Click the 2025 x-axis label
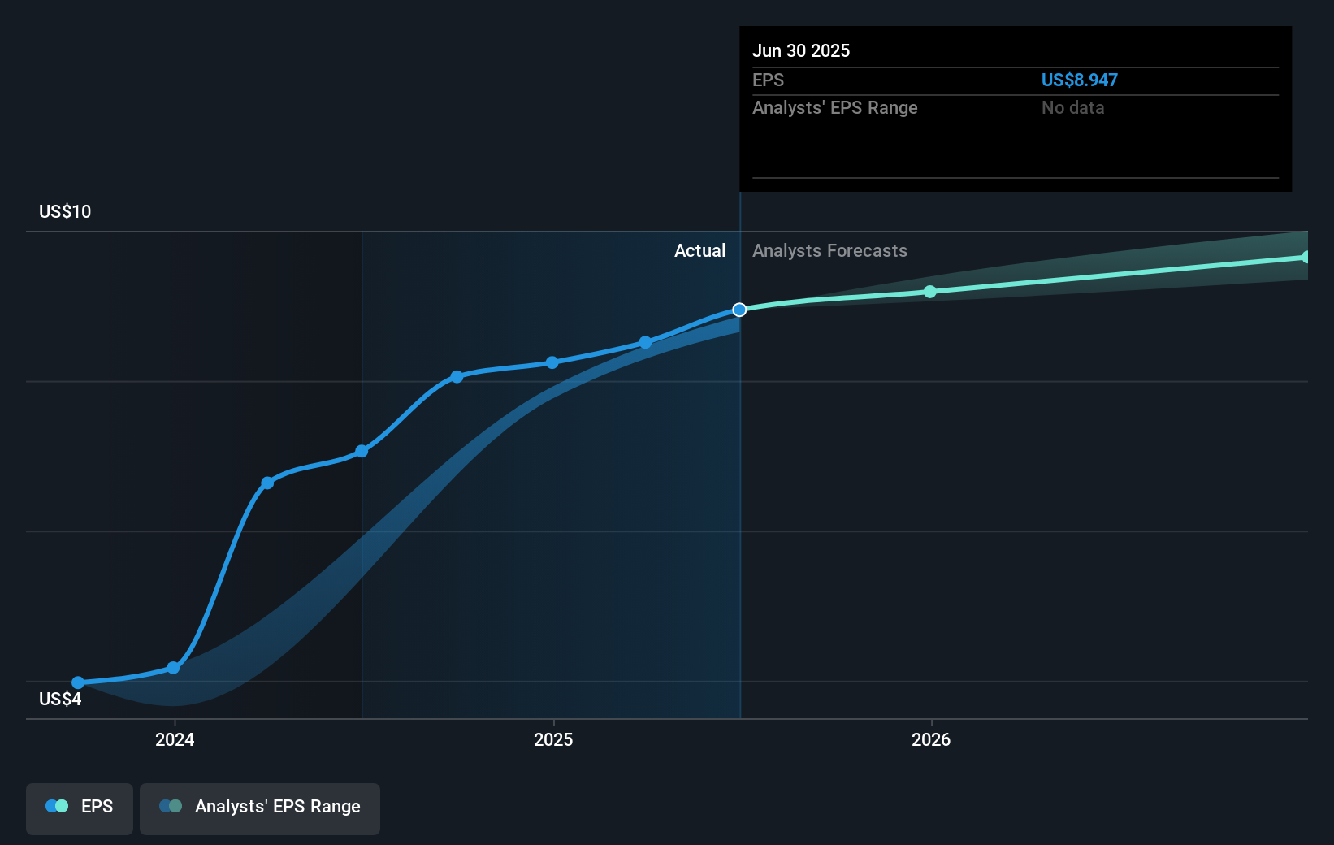This screenshot has width=1334, height=845. [x=553, y=739]
